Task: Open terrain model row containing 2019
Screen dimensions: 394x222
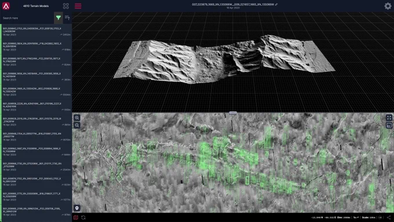Action: 37,122
